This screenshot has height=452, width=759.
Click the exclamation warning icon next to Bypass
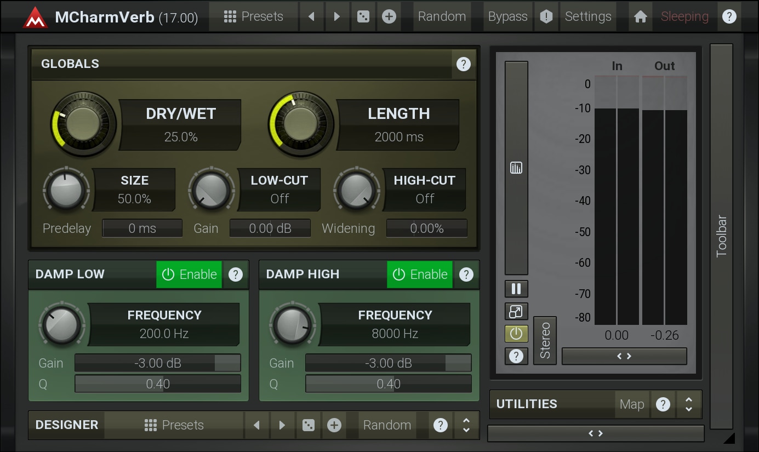546,17
